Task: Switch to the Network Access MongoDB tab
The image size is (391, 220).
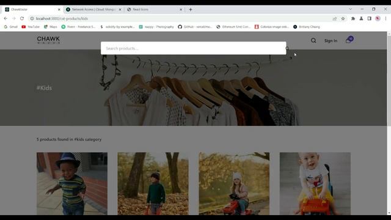Action: click(x=93, y=10)
